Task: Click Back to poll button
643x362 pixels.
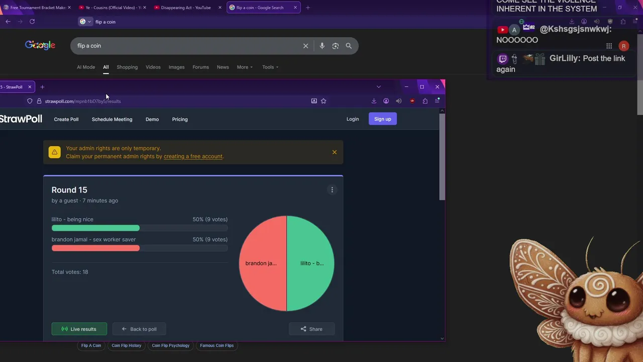Action: coord(139,329)
